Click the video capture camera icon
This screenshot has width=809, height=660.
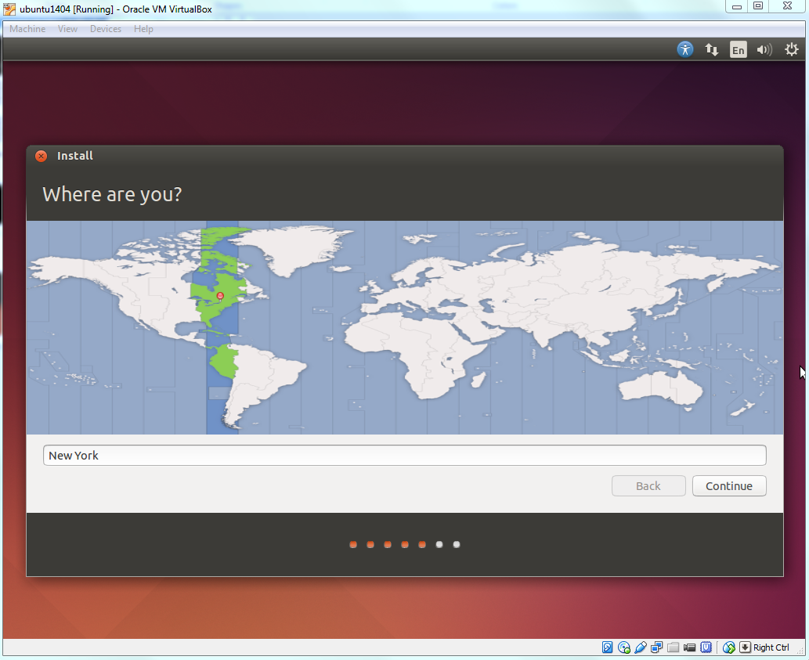coord(690,647)
